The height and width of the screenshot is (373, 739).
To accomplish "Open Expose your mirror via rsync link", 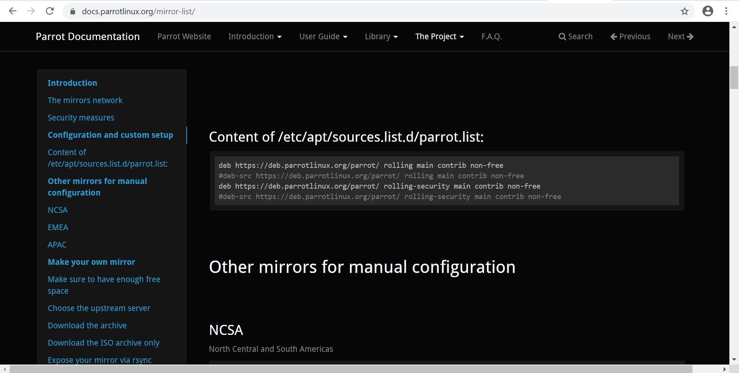I will pos(100,360).
